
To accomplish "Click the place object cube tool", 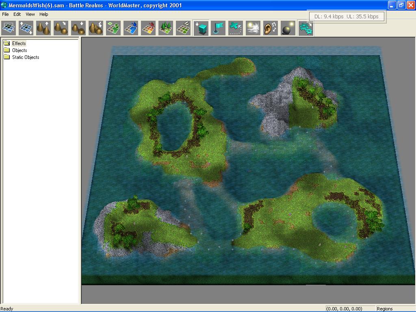I will (x=201, y=28).
